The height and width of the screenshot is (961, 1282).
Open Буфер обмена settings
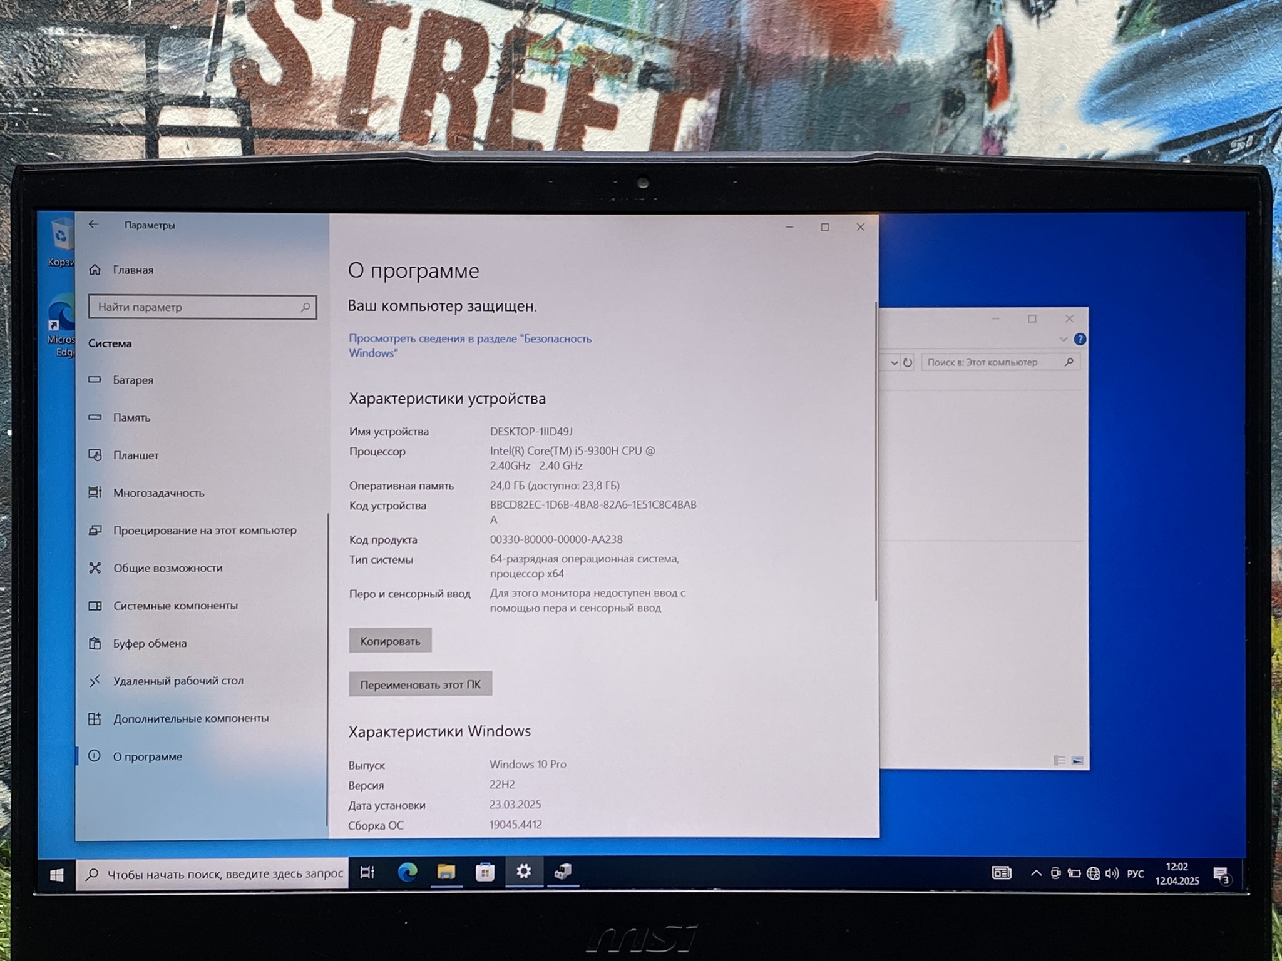[149, 643]
